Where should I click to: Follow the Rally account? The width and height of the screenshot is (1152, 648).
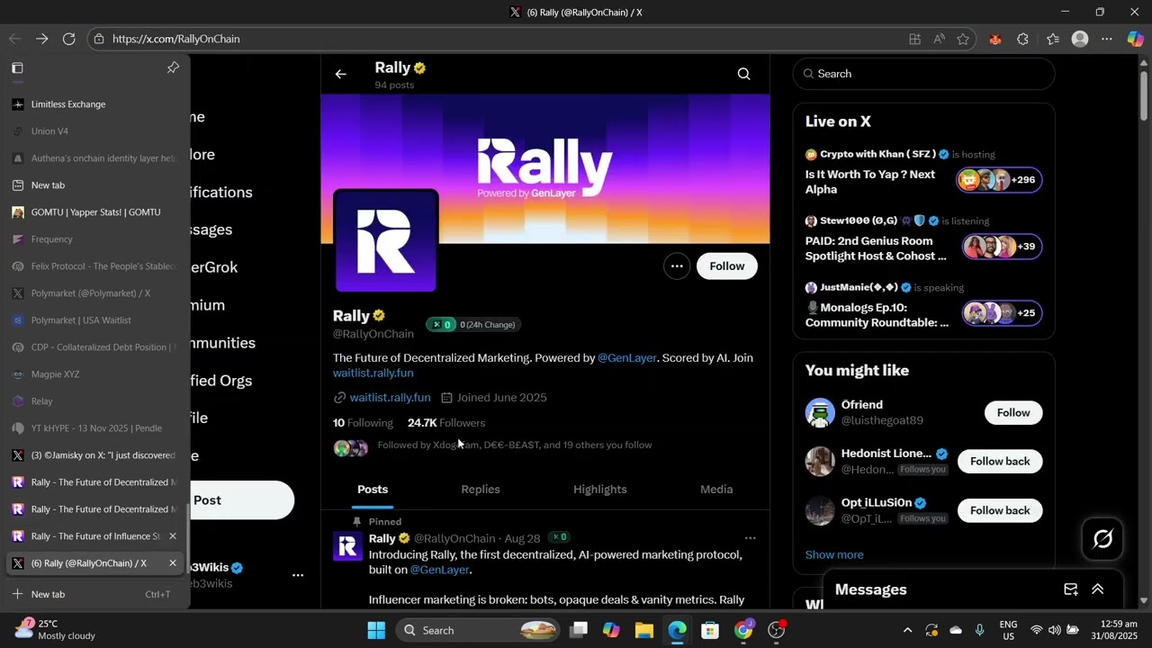coord(726,265)
